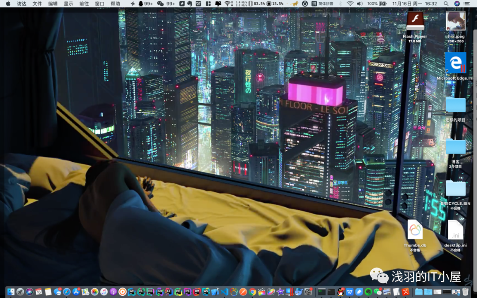Select the 博客 folder on desktop
Screen dimensions: 477x298
[455, 147]
